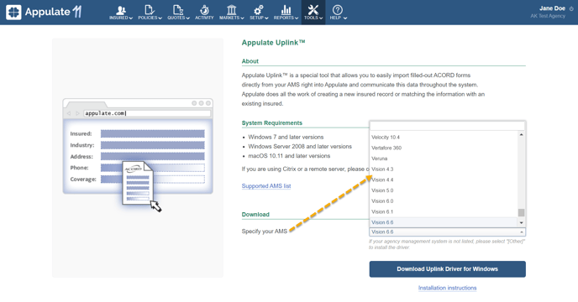Open the Activity stopwatch icon
This screenshot has width=578, height=302.
(204, 10)
